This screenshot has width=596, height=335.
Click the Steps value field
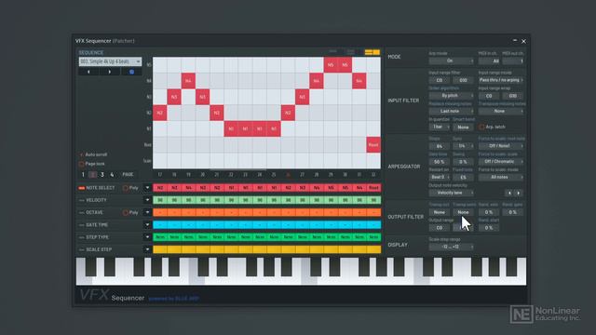coord(440,146)
